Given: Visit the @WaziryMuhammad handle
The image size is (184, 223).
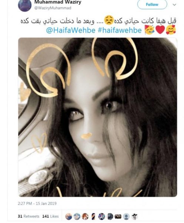Looking at the screenshot, I should click(53, 8).
